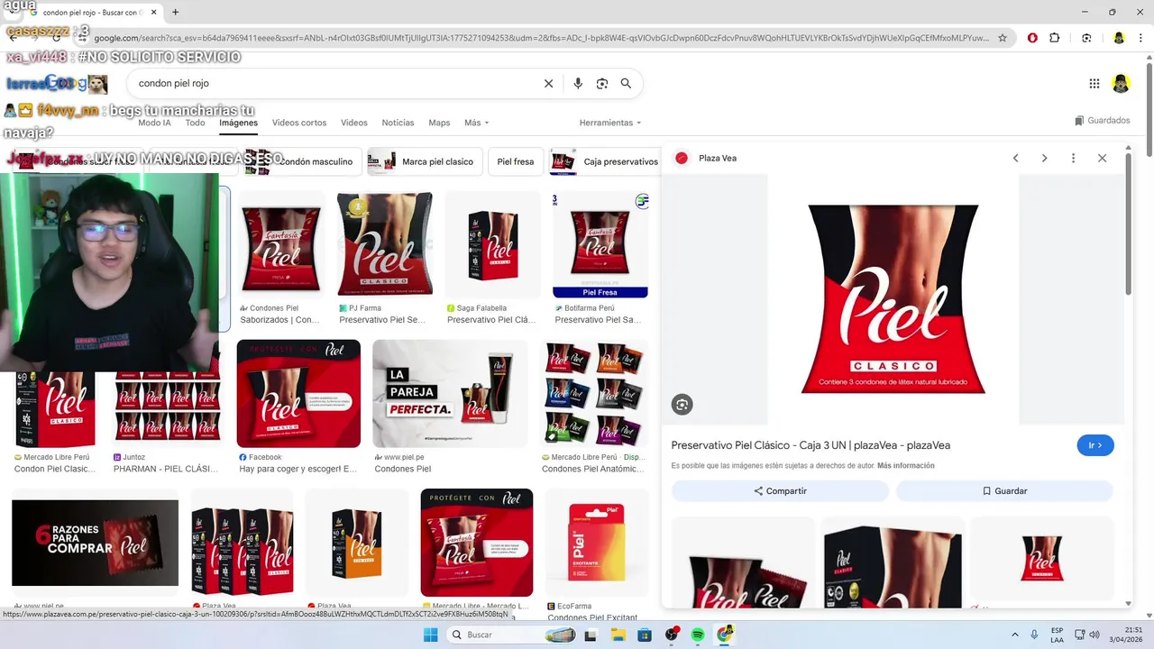This screenshot has width=1154, height=649.
Task: Open the Más información copyright link
Action: click(905, 466)
